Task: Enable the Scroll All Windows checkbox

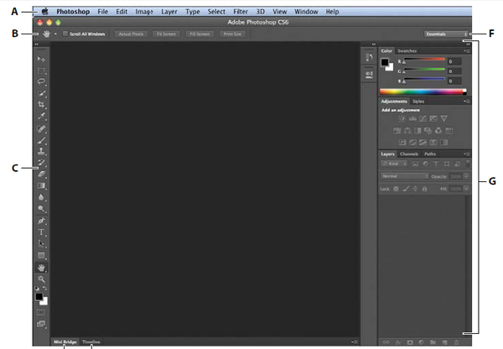Action: (65, 34)
